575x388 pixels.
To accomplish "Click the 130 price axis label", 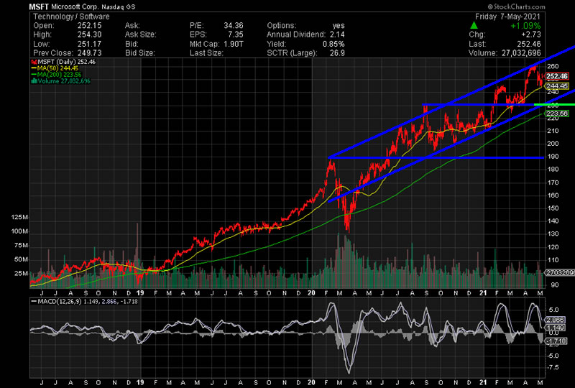I will [x=553, y=234].
